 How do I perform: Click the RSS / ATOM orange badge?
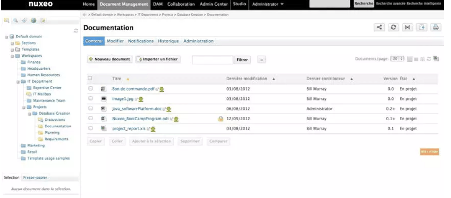tap(430, 151)
